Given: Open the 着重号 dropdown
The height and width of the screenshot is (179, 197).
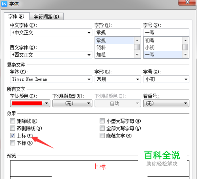Looking at the screenshot, I should (166, 103).
